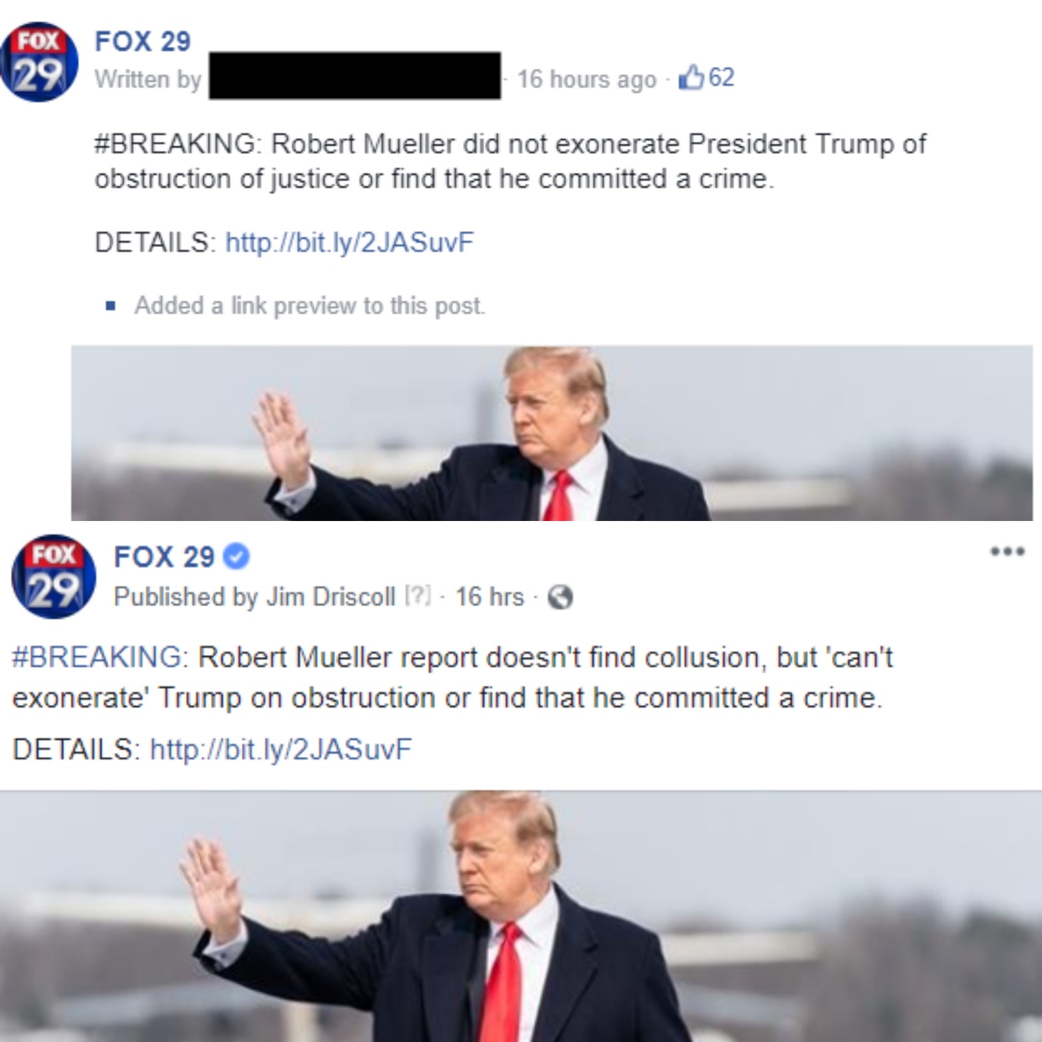Viewport: 1042px width, 1042px height.
Task: Click the 62 likes count
Action: [721, 77]
